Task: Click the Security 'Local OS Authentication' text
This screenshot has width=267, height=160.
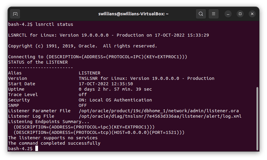Action: pyautogui.click(x=115, y=100)
